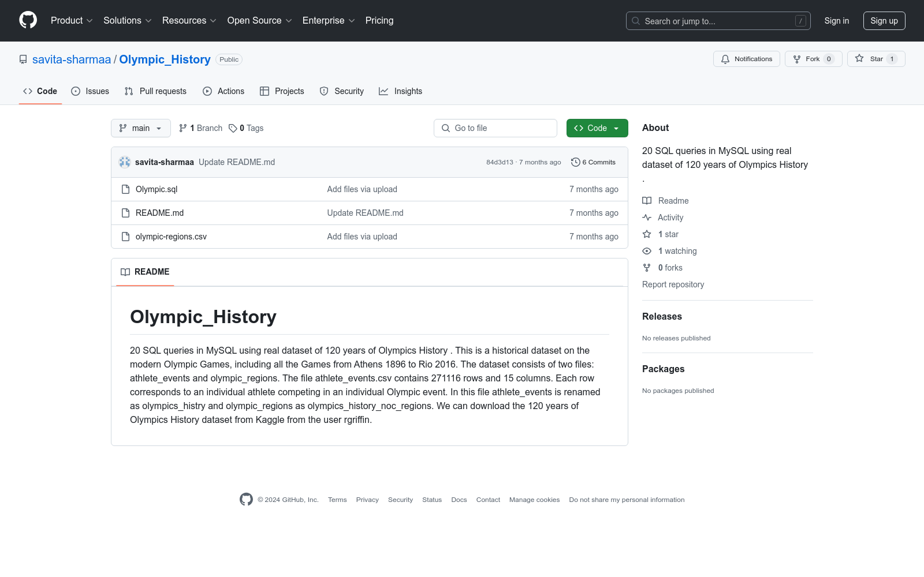The width and height of the screenshot is (924, 577).
Task: Switch to the Projects tab
Action: (x=282, y=91)
